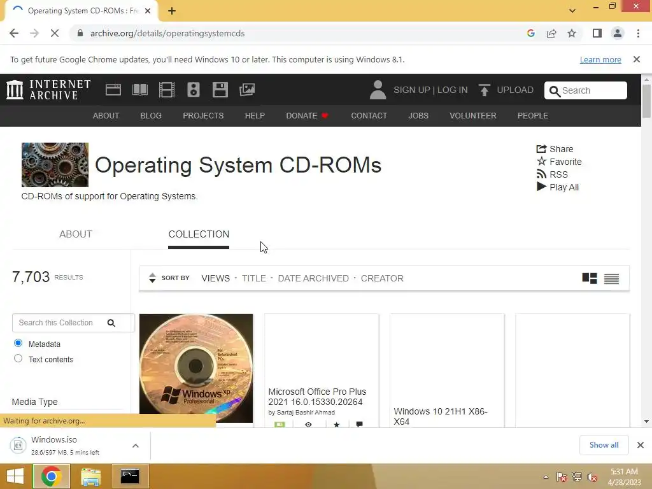Click the Favorite link
Screen dimensions: 652x489
tap(559, 162)
